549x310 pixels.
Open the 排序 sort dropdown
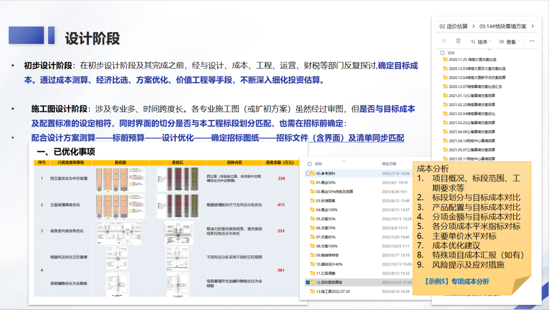(x=481, y=42)
